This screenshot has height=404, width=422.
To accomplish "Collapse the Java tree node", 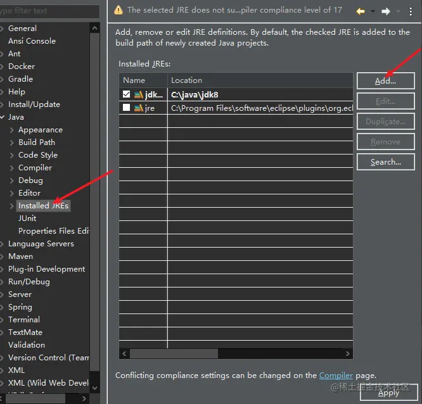I will coord(2,117).
